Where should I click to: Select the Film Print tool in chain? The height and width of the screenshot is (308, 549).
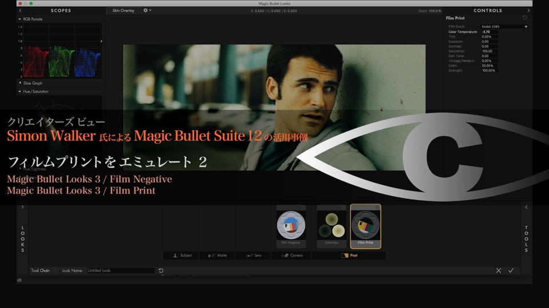pyautogui.click(x=365, y=226)
